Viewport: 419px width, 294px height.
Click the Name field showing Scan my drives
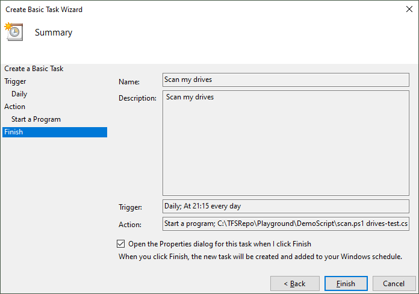tap(285, 80)
